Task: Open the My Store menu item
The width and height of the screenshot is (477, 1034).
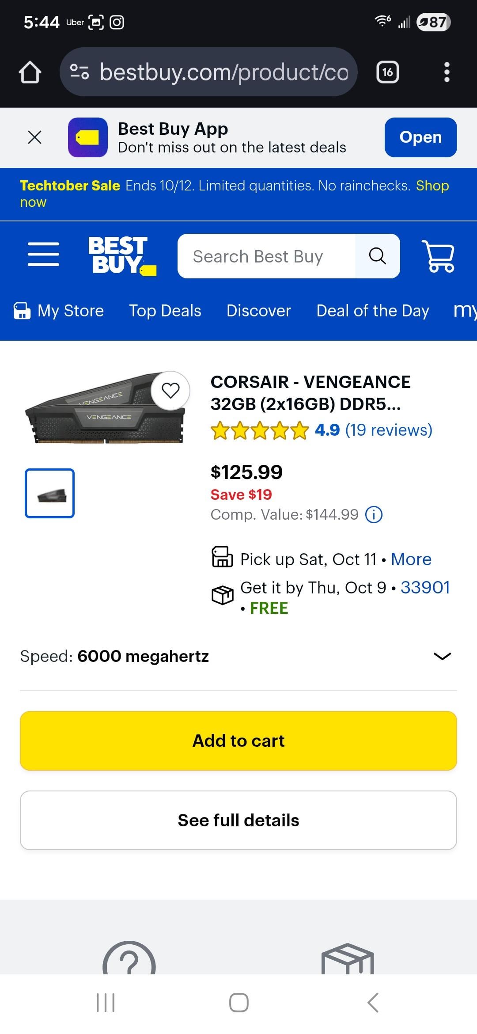Action: 59,311
